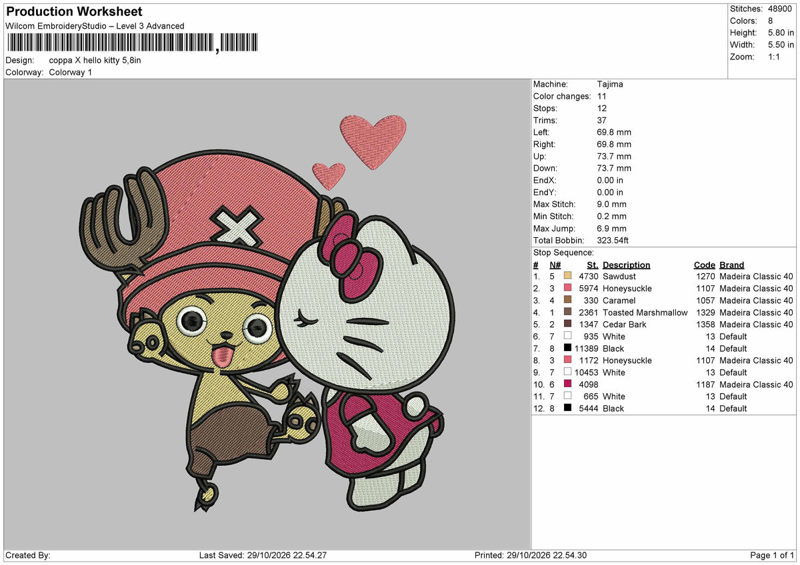Click the 'Stop Sequence:' heading
Viewport: 800px width, 565px height.
tap(563, 253)
